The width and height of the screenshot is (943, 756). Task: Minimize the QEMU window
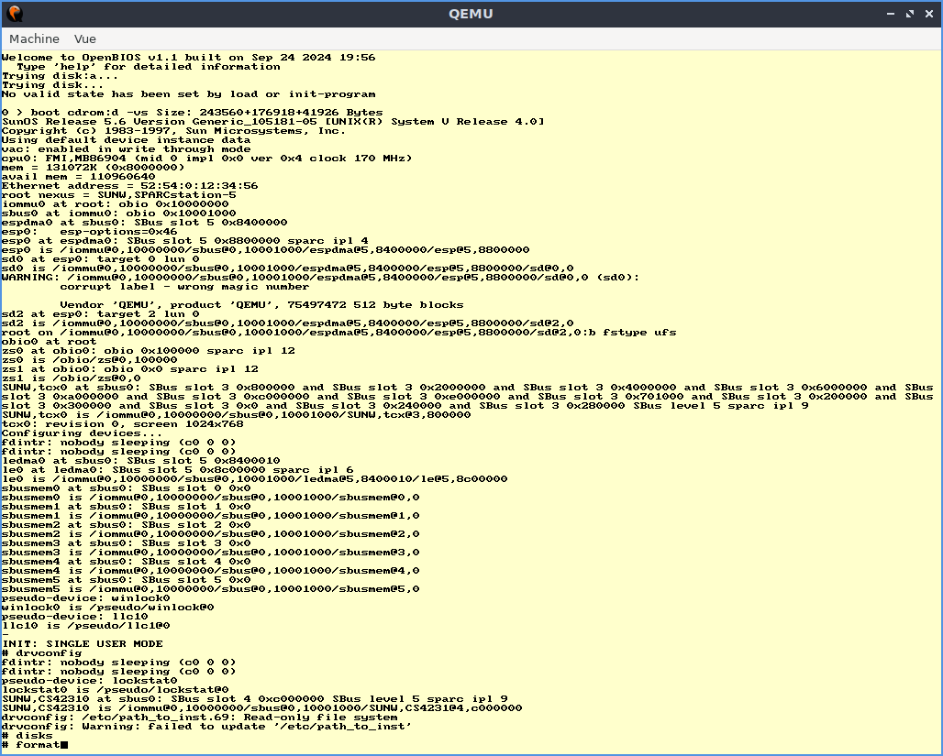pyautogui.click(x=891, y=14)
